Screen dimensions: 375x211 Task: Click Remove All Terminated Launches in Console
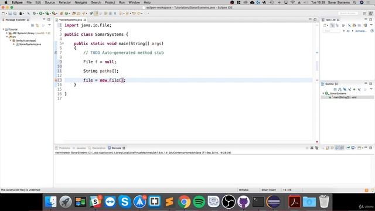point(316,148)
